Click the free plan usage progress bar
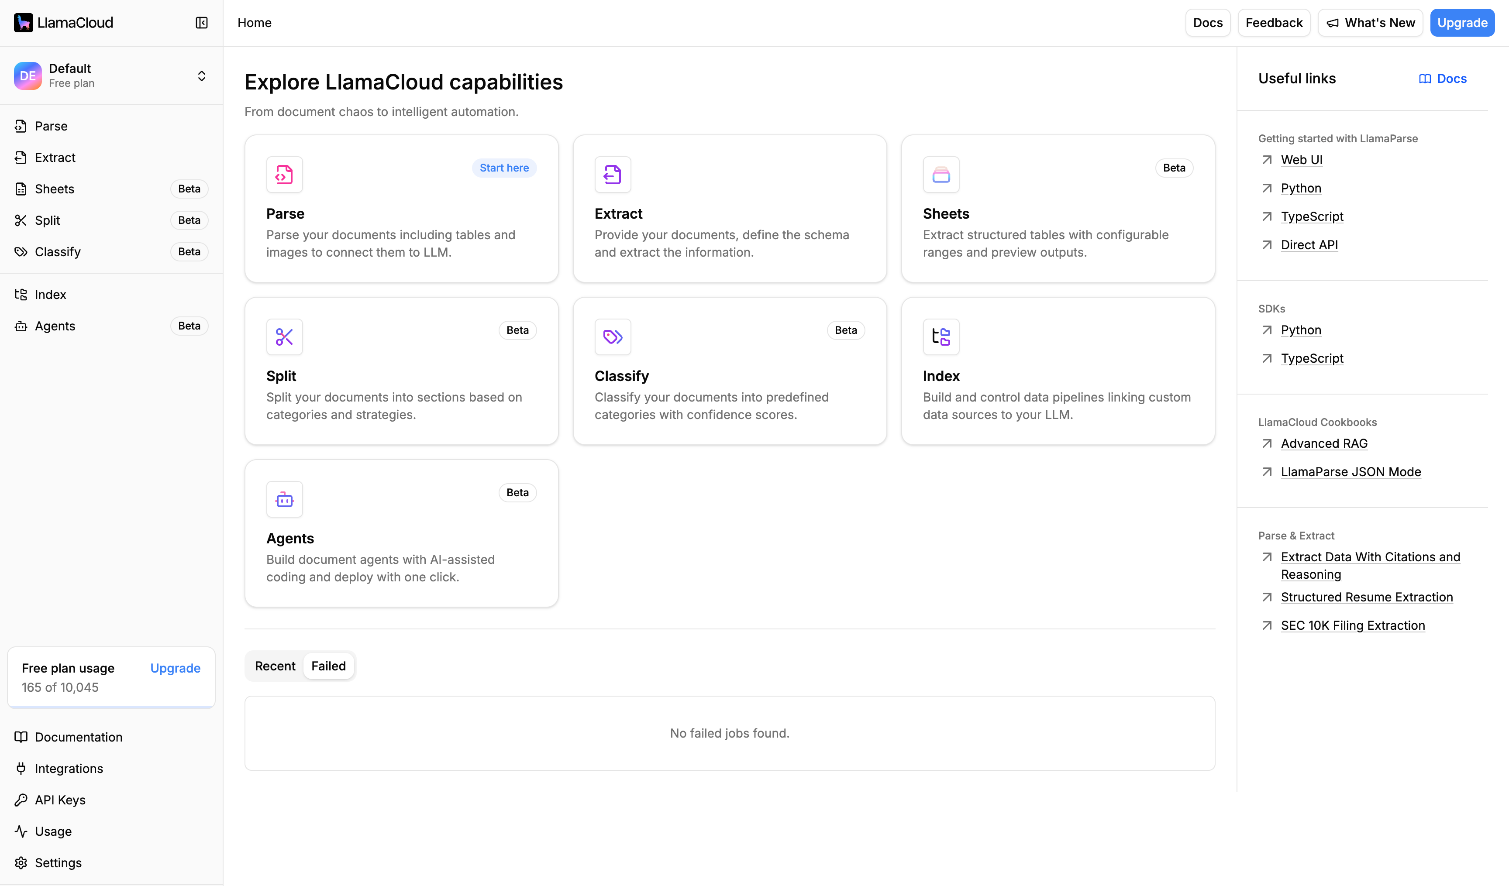The image size is (1509, 886). click(x=111, y=707)
